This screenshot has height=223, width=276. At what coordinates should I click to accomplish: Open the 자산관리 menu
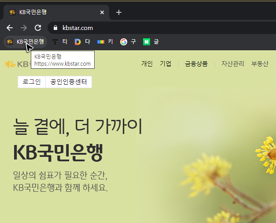pos(233,63)
